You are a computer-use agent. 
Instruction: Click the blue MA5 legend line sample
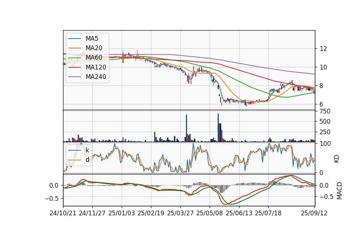[74, 39]
